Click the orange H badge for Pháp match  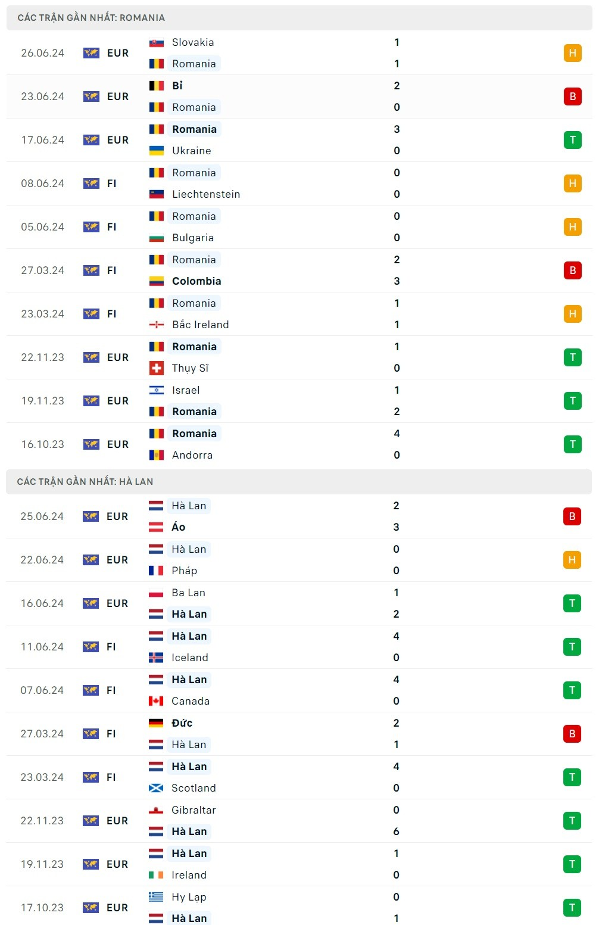572,560
